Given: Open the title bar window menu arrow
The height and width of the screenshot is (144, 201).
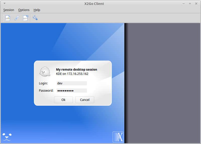Looking at the screenshot, I should 5,4.
